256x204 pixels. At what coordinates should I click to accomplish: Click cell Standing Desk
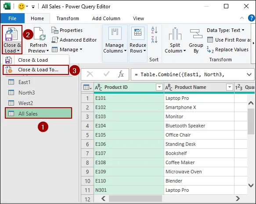click(199, 144)
